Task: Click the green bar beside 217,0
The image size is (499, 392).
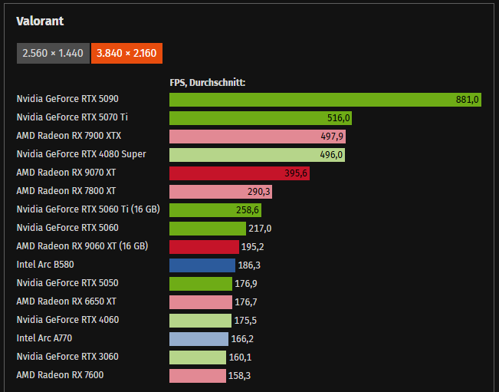Action: (208, 229)
